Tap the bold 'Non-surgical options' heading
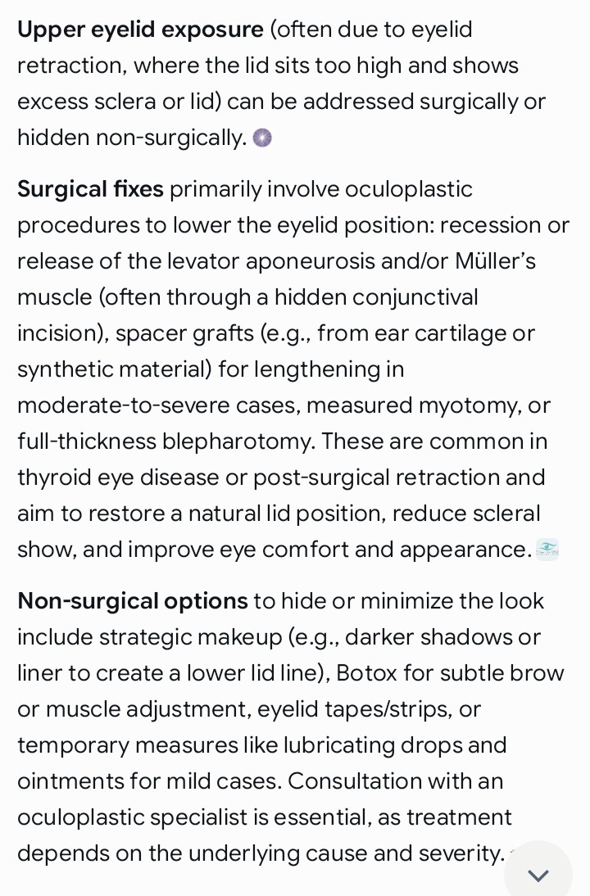Image resolution: width=590 pixels, height=896 pixels. point(133,600)
